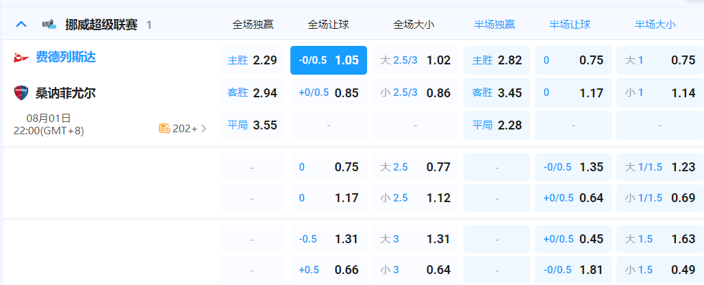Viewport: 704px width, 285px height.
Task: Open the 费德列斯达 team link
Action: pos(66,57)
